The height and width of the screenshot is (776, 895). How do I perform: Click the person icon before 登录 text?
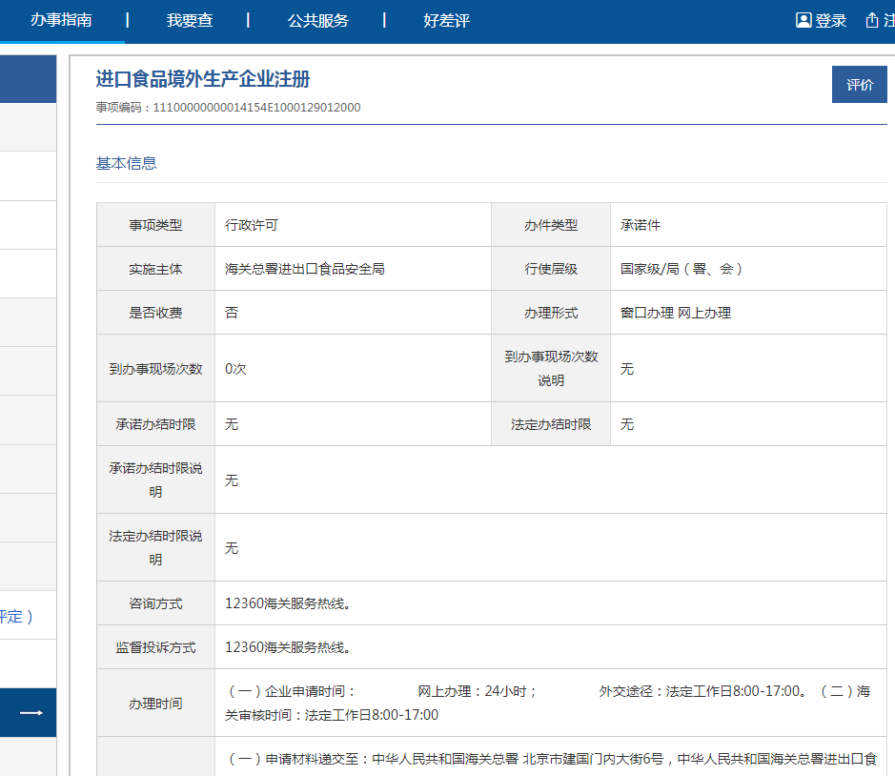[x=805, y=18]
